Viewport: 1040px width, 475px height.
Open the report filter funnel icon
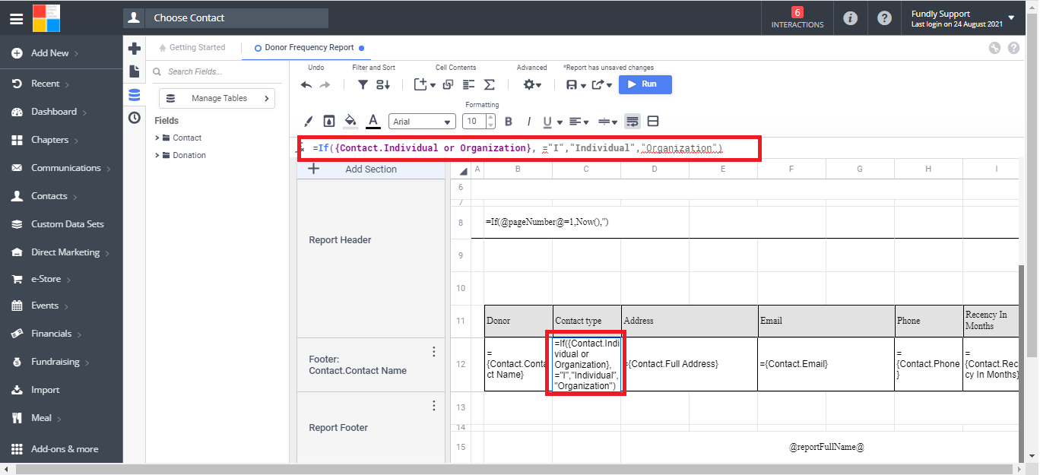(x=363, y=84)
